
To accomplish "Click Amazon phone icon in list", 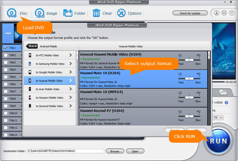I will (30, 98).
